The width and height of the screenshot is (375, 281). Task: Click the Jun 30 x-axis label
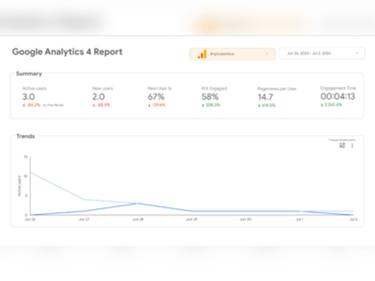pos(246,219)
